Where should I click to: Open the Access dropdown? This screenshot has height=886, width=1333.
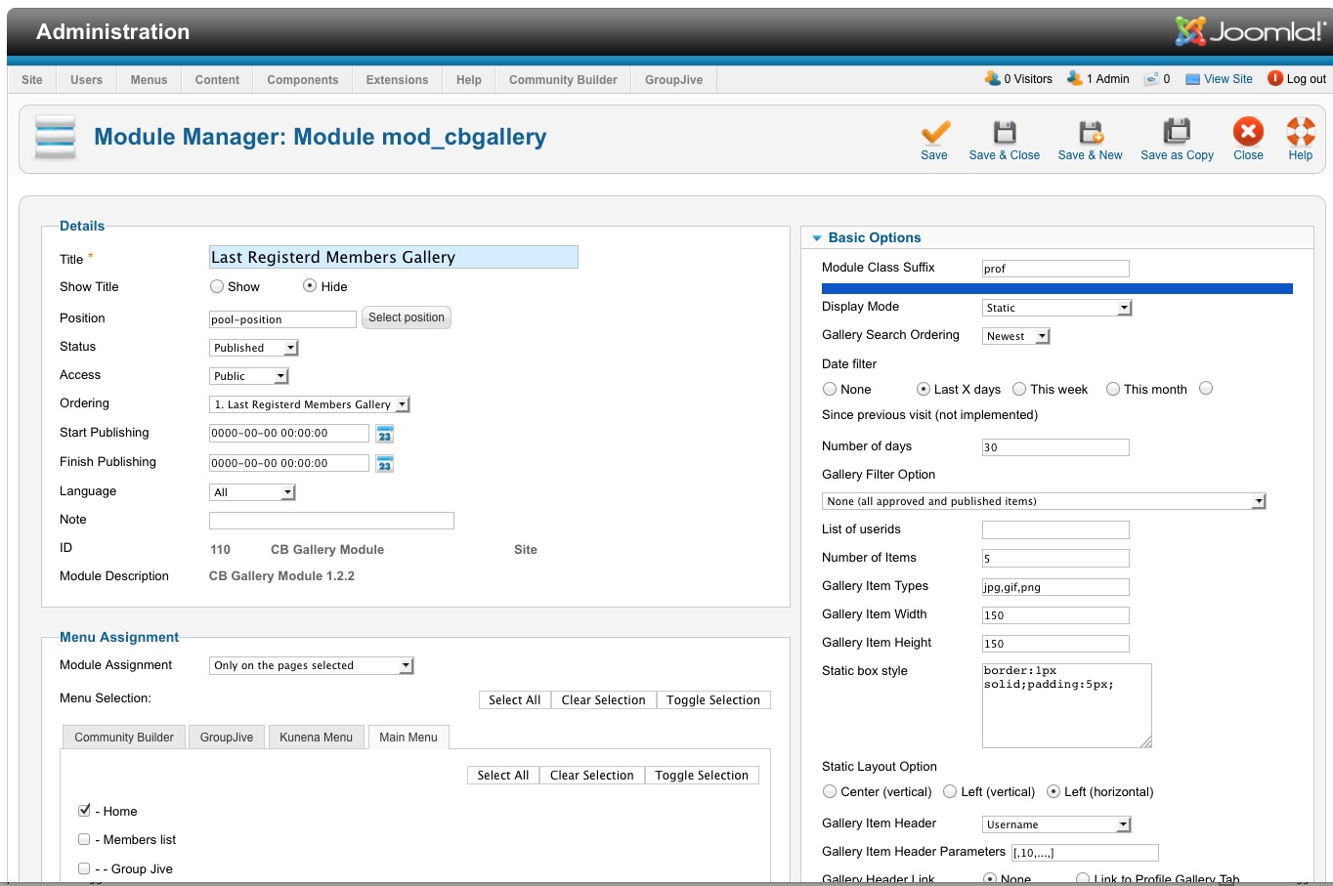249,376
